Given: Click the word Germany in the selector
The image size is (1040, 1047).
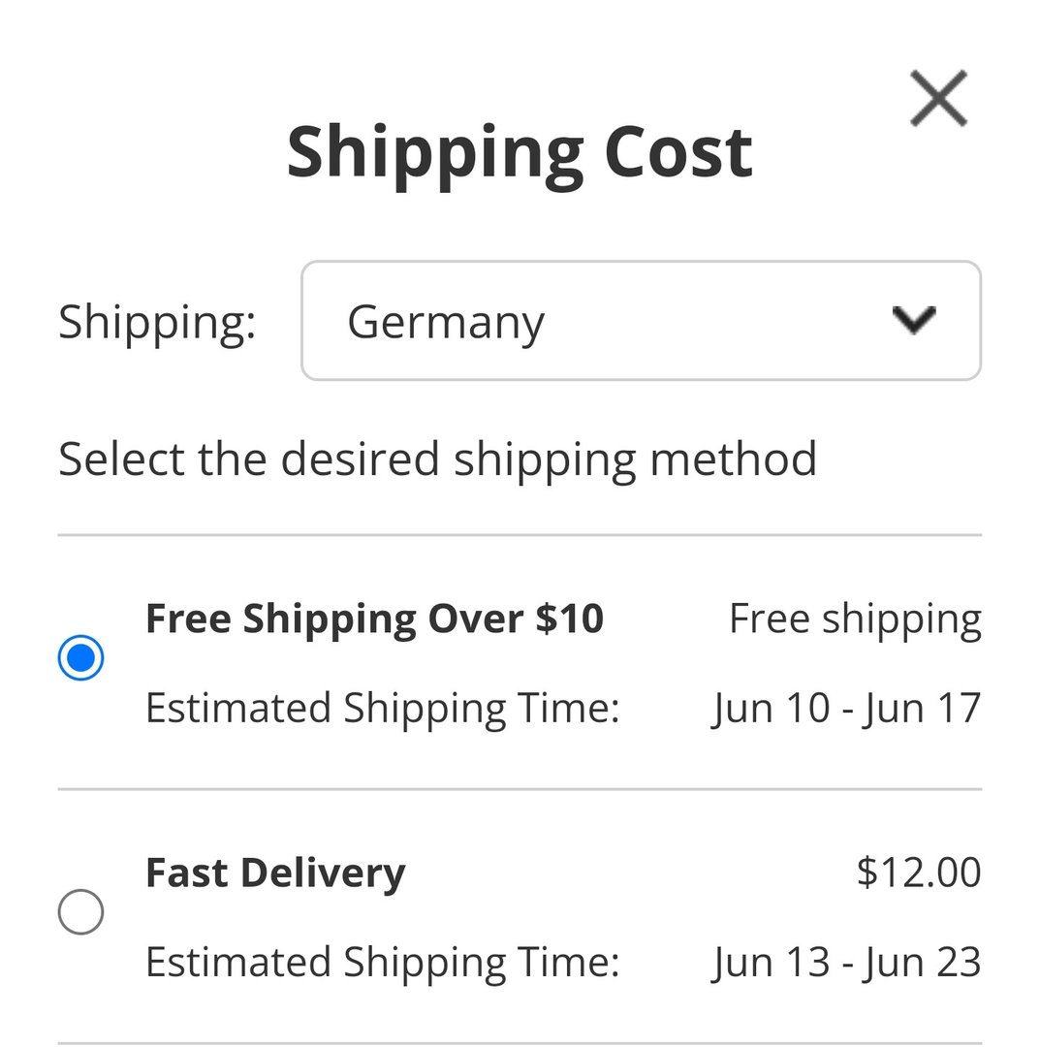Looking at the screenshot, I should point(446,321).
